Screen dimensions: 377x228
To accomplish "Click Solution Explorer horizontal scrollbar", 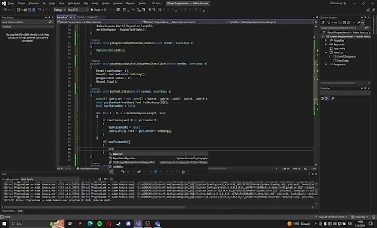I will point(339,83).
